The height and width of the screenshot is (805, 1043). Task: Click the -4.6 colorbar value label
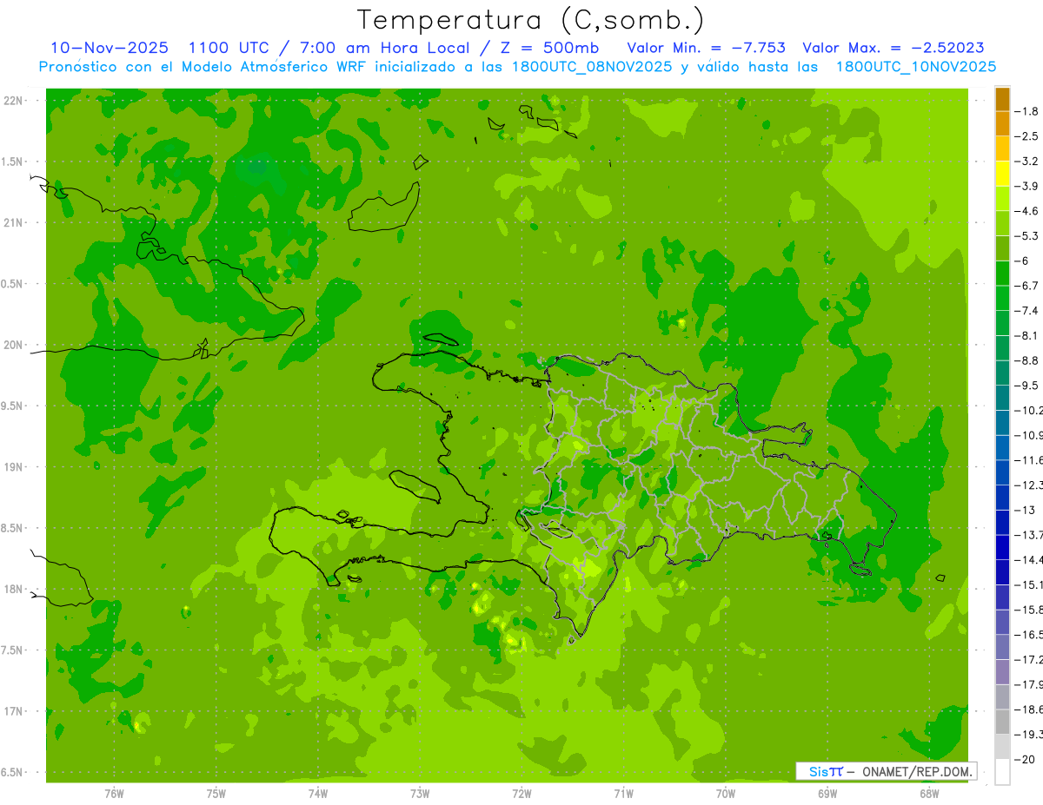click(x=1027, y=211)
